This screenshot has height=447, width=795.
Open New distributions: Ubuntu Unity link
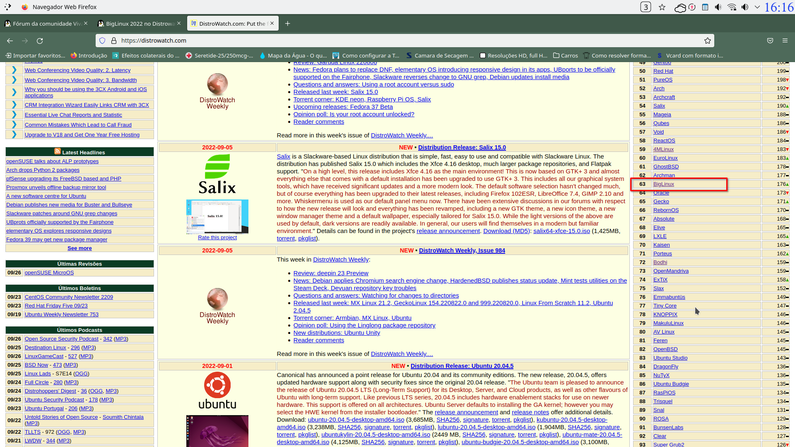point(336,333)
